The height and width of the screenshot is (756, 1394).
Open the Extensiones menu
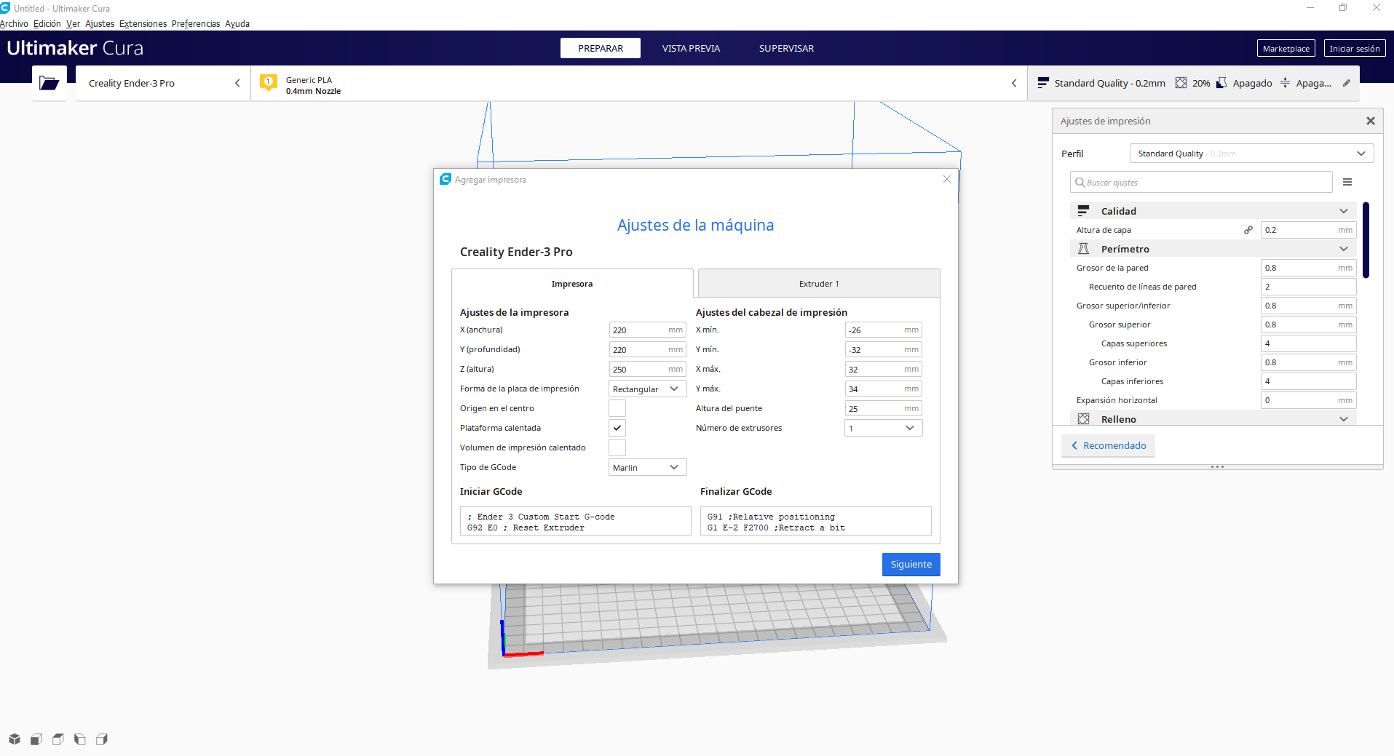(143, 23)
